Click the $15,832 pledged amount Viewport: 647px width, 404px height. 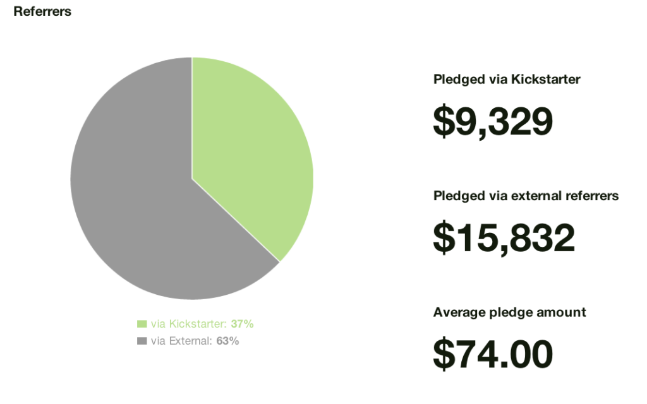[x=504, y=237]
